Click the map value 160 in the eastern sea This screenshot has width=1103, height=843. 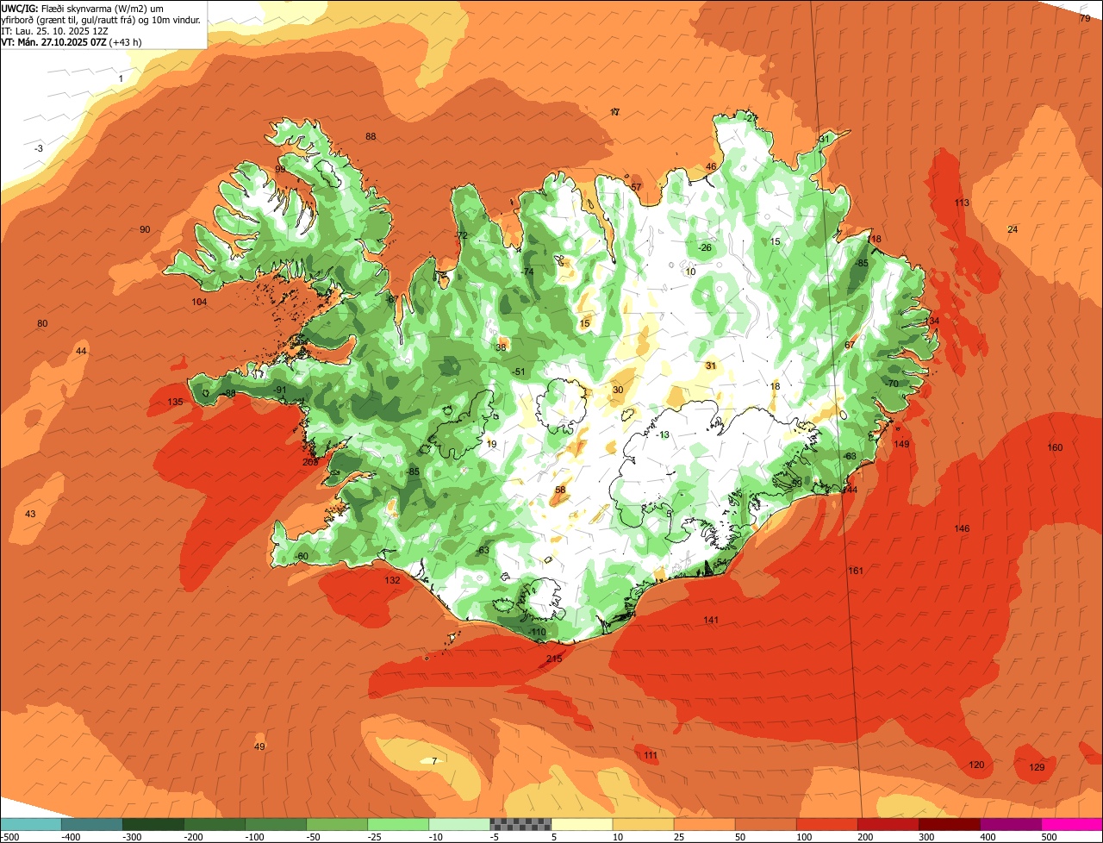click(x=1056, y=447)
